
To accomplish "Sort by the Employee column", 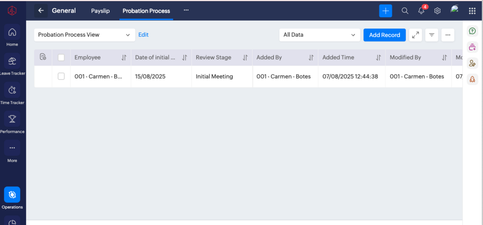I will tap(124, 57).
